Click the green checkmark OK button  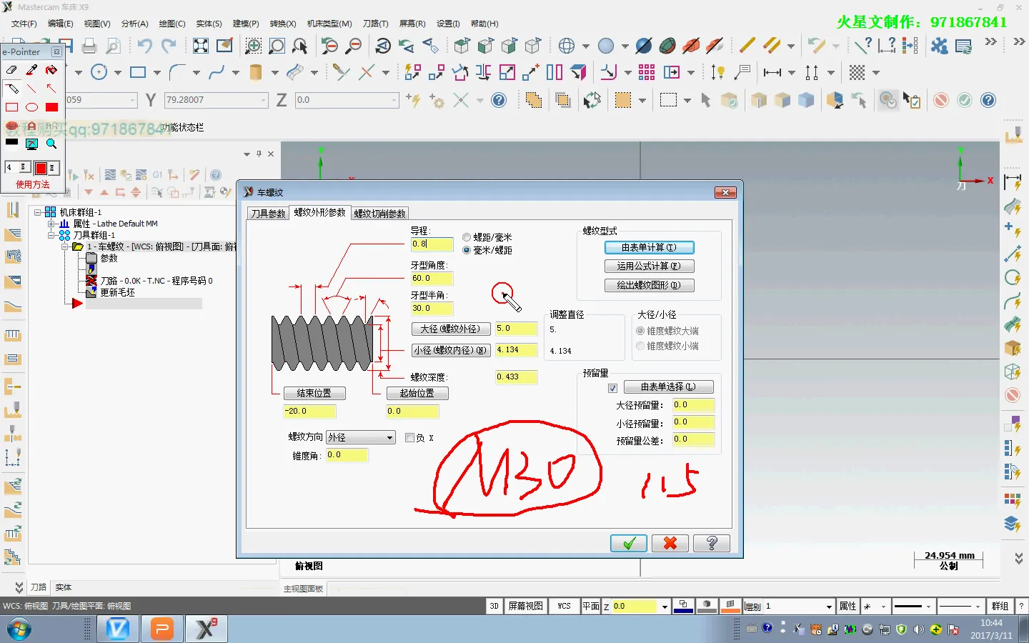tap(628, 544)
